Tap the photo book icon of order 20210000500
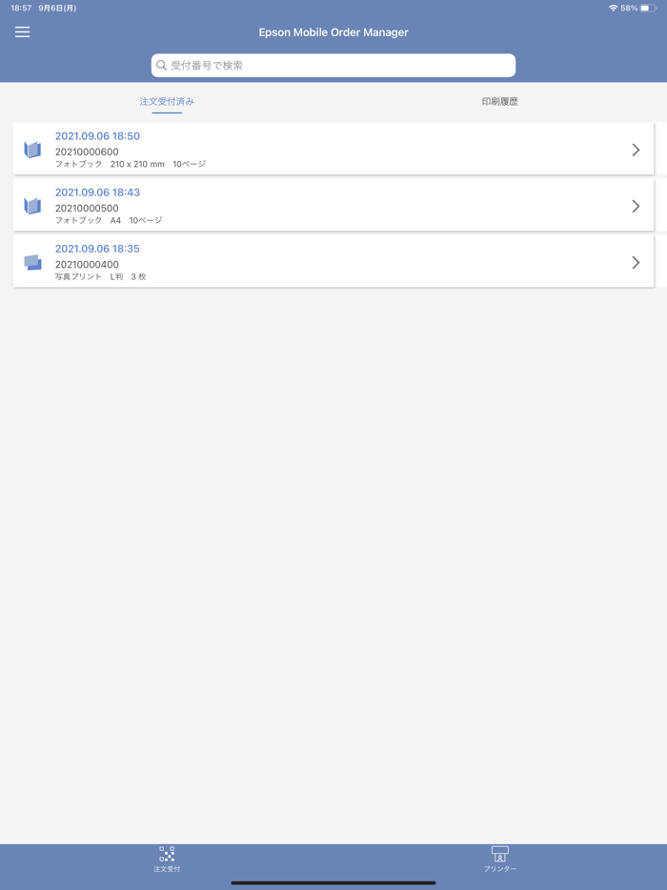 pos(31,205)
